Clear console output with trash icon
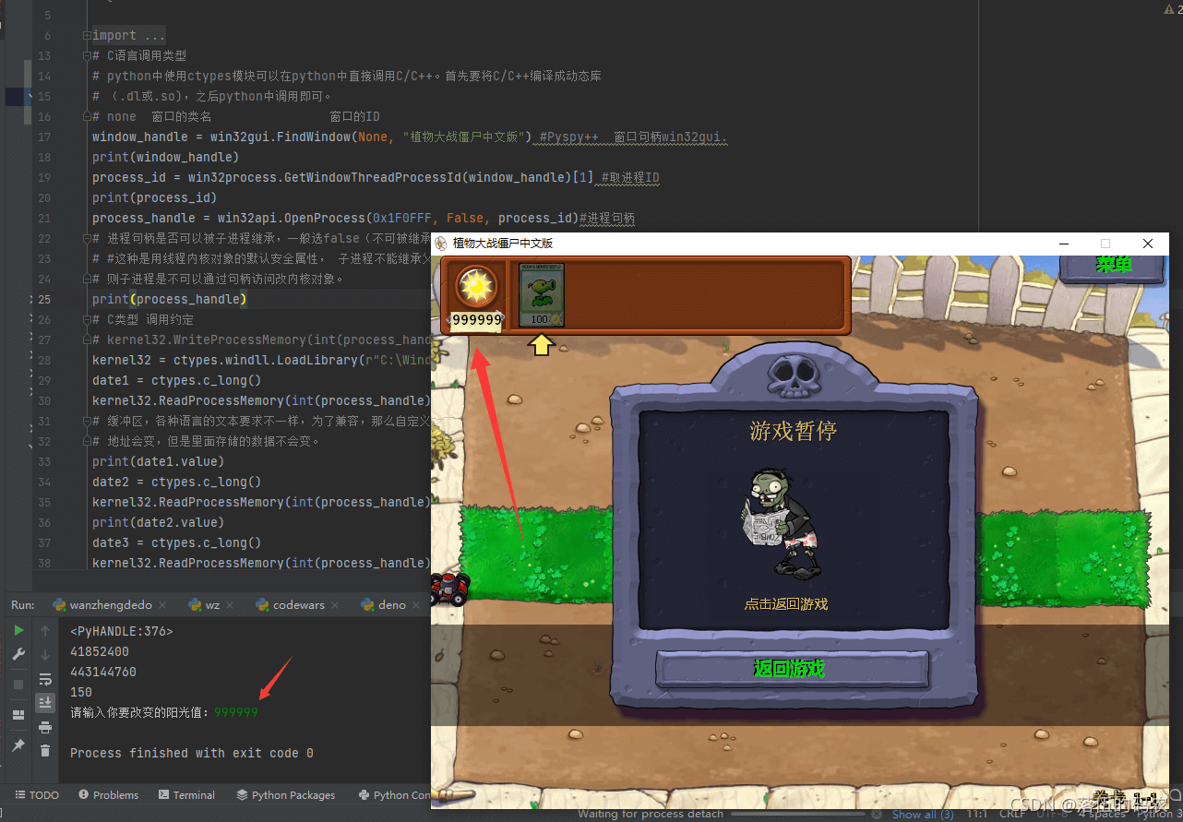 pyautogui.click(x=45, y=751)
